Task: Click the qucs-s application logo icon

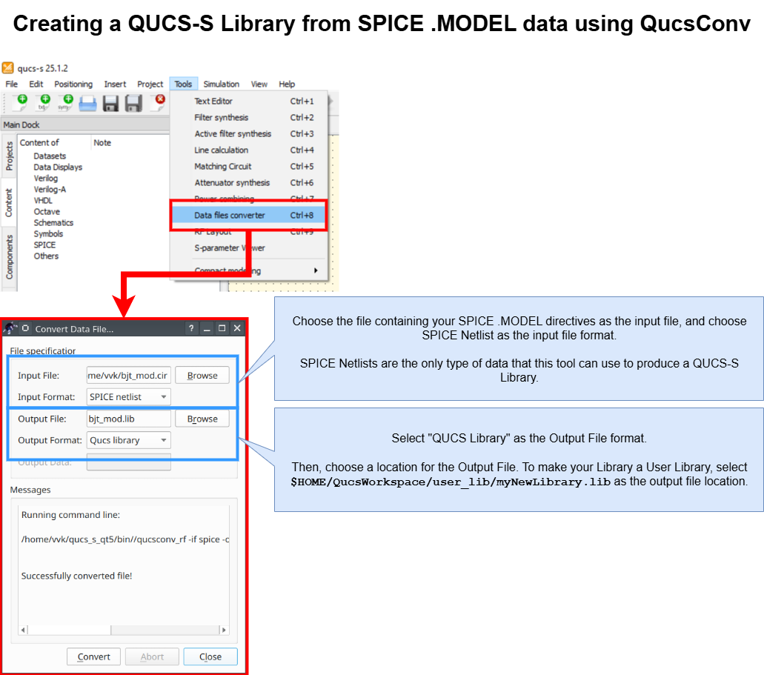Action: [x=8, y=67]
